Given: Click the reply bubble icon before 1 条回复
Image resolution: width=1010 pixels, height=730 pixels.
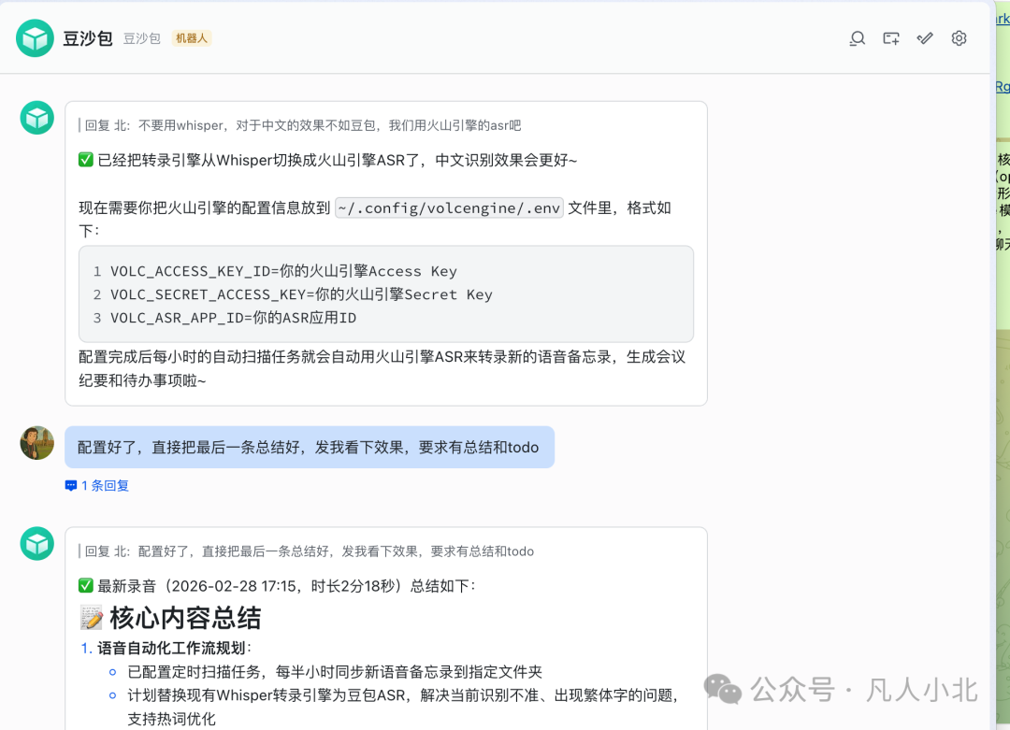Looking at the screenshot, I should [71, 486].
